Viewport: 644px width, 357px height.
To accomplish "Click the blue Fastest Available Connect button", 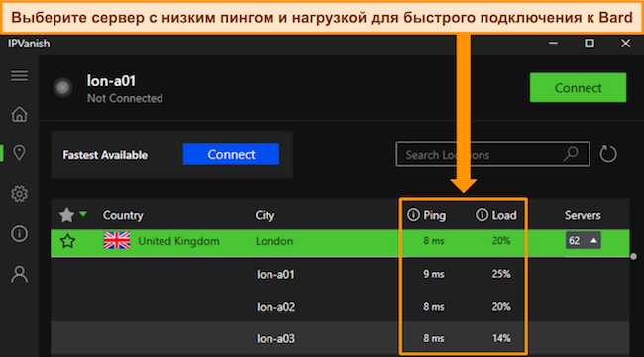I will (231, 154).
